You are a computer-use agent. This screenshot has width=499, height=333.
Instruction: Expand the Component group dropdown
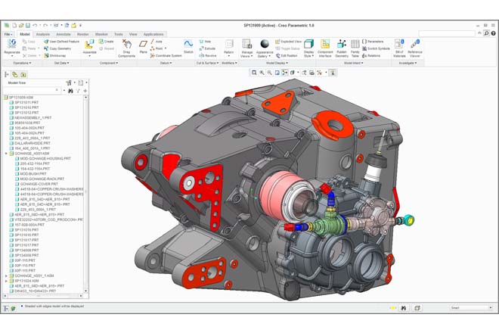[x=109, y=63]
